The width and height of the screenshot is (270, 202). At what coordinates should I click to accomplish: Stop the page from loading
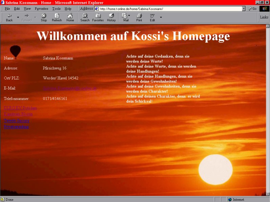pyautogui.click(x=44, y=17)
